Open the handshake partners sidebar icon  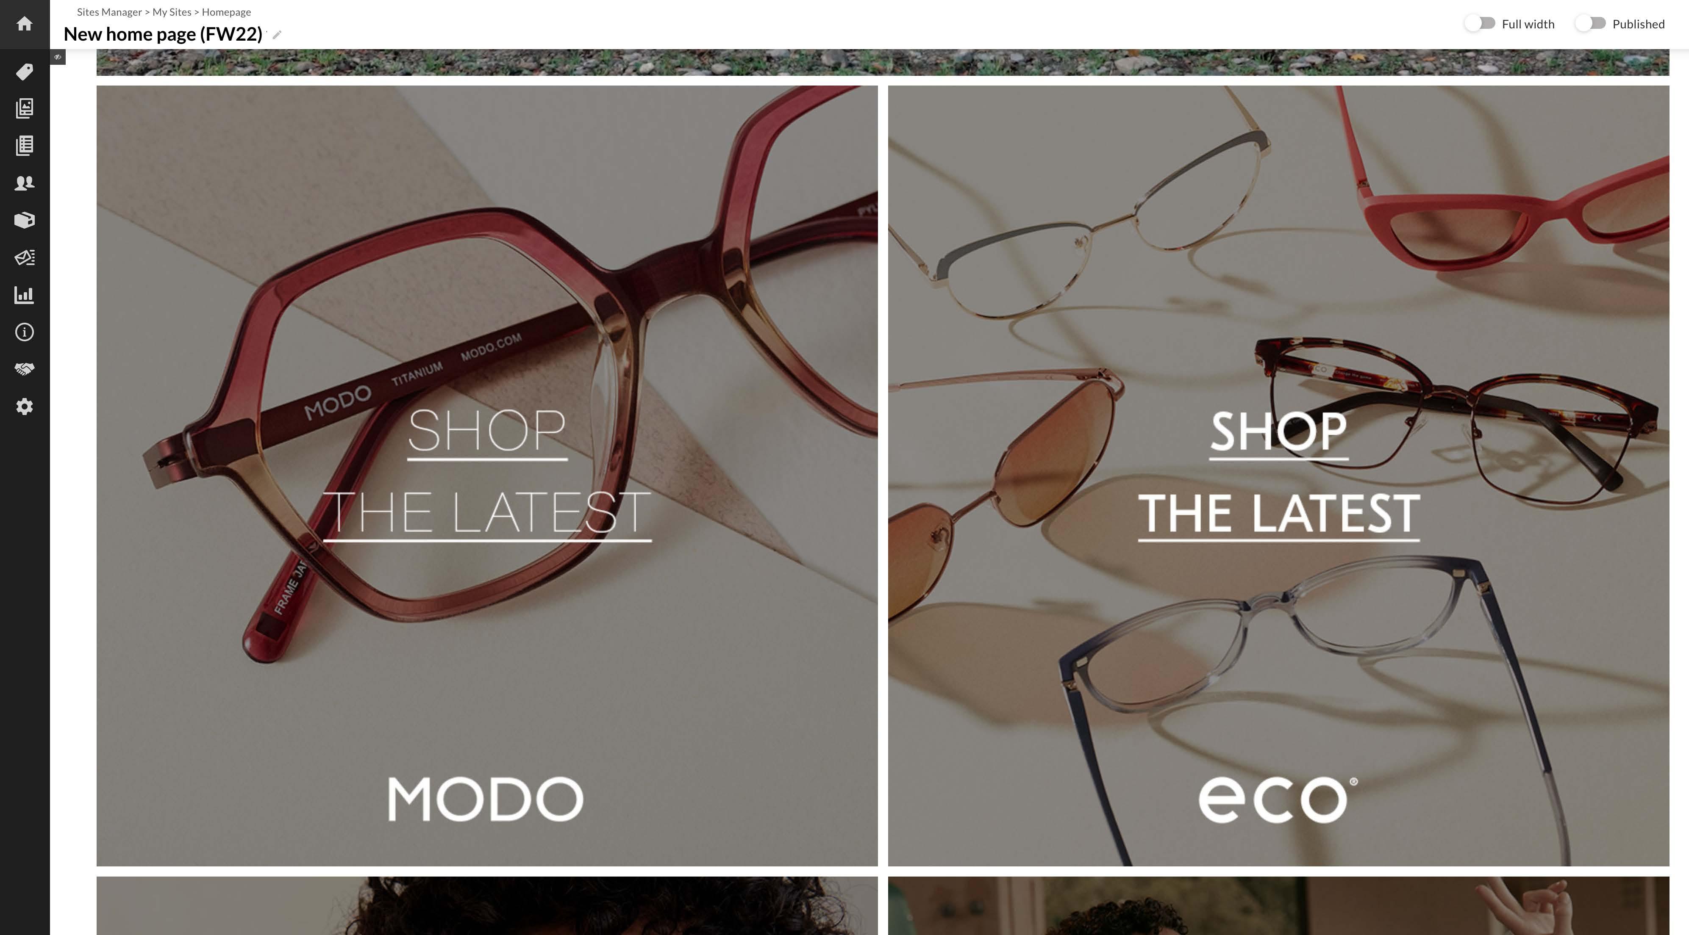click(x=24, y=369)
